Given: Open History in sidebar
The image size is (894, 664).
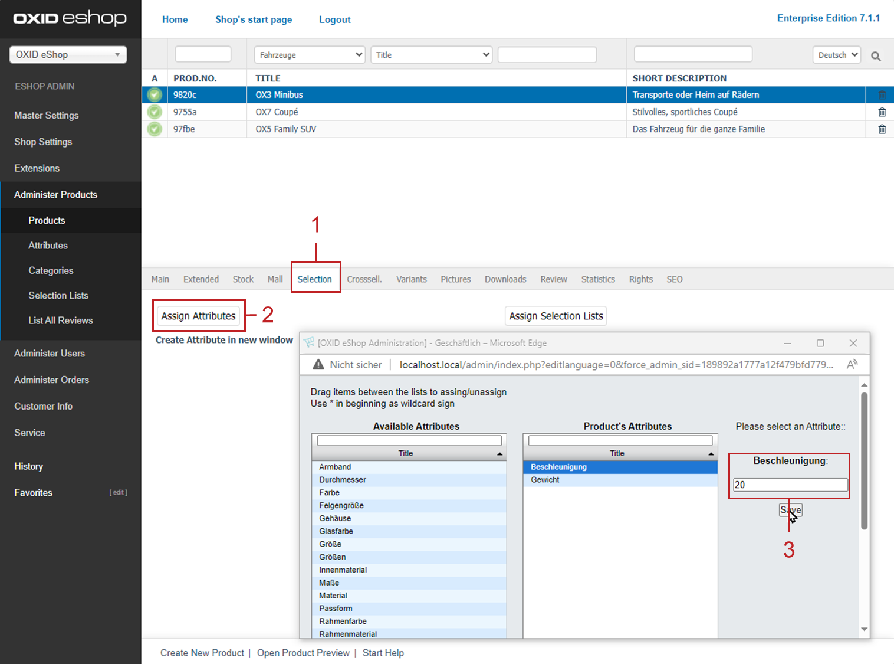Looking at the screenshot, I should (29, 466).
